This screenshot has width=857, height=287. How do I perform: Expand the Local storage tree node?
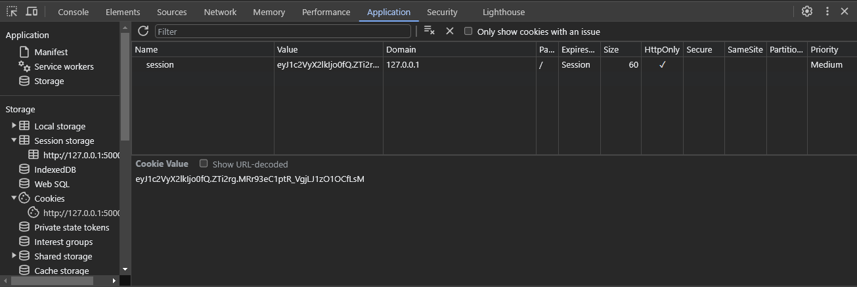point(14,125)
